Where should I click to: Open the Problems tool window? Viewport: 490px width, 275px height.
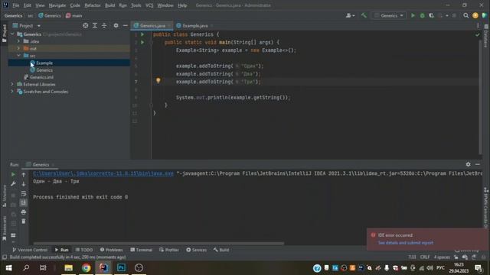coord(111,250)
